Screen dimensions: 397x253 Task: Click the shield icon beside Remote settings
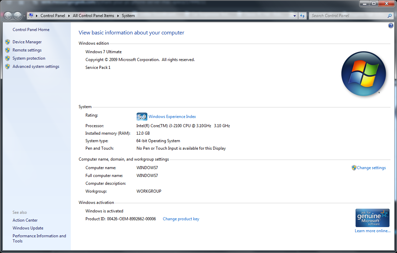pos(7,50)
